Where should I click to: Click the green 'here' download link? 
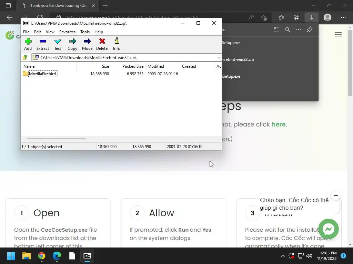click(x=278, y=124)
